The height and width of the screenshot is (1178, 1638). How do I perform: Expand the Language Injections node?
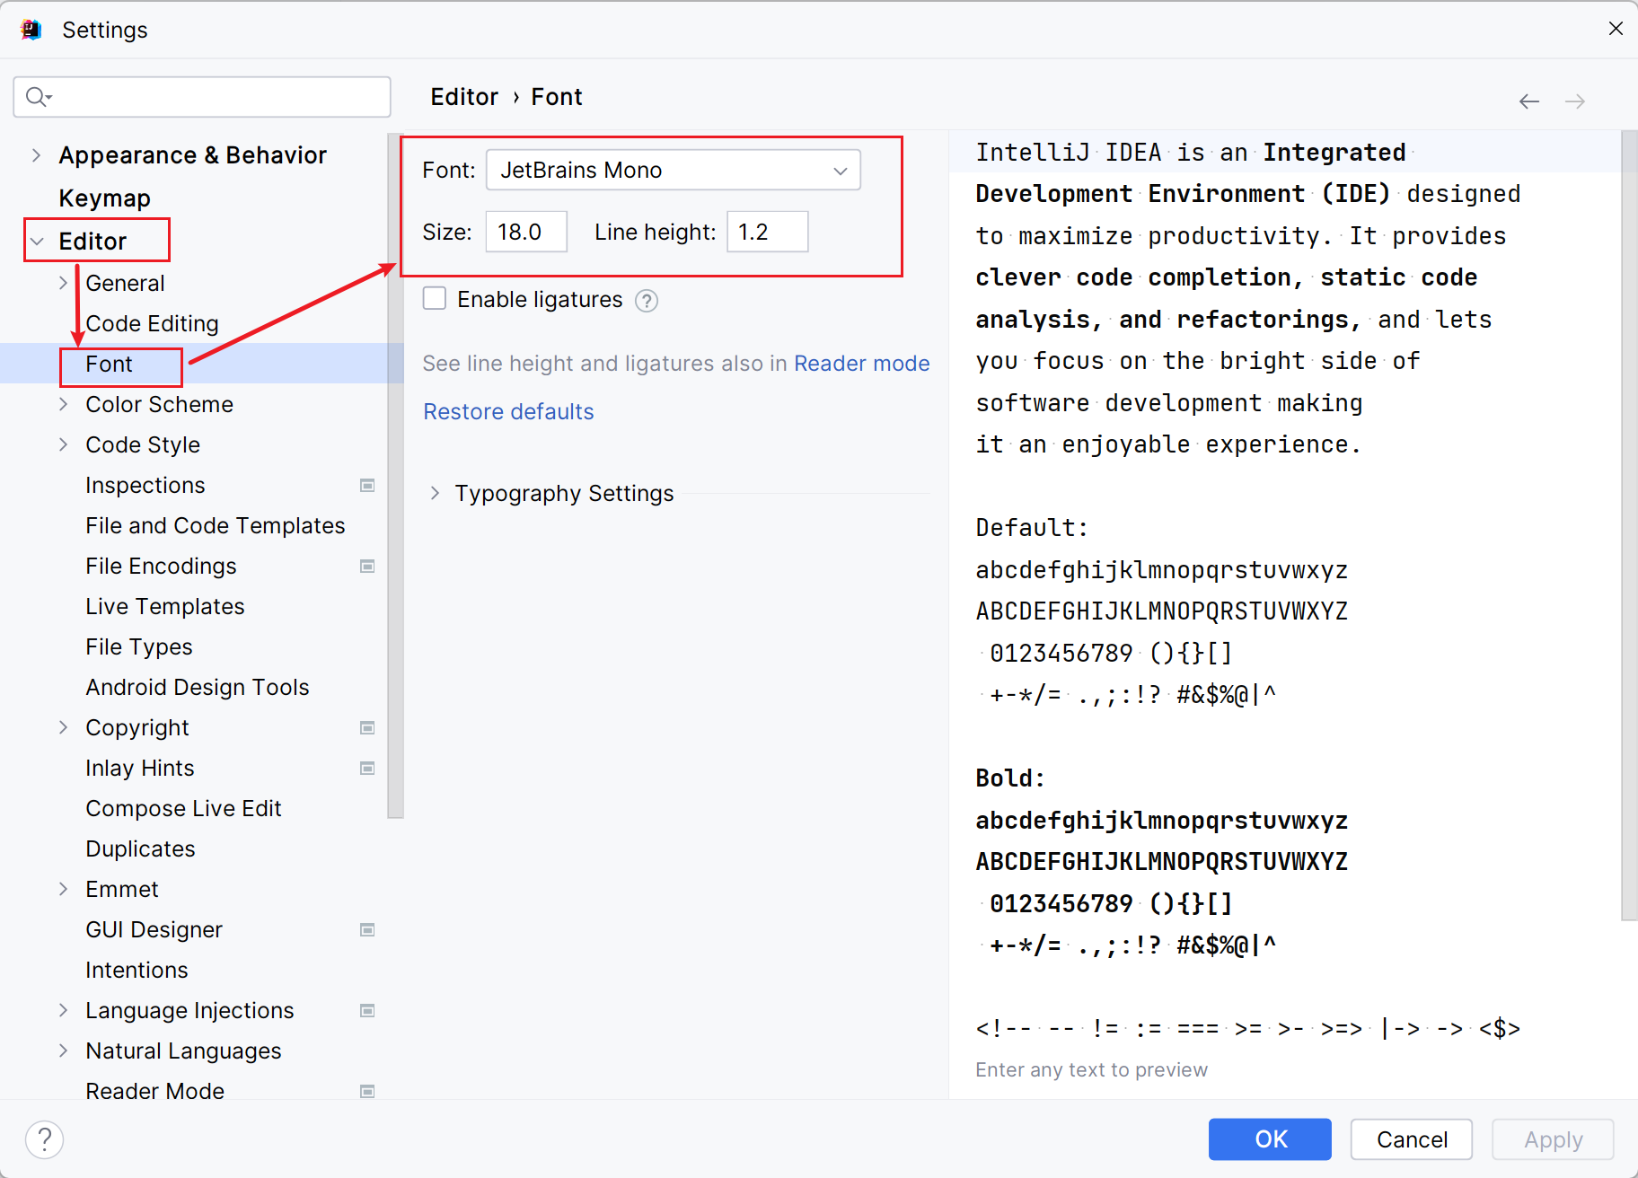(63, 1010)
